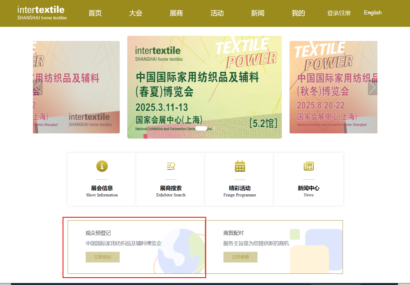Screen dimensions: 410x285
Task: Click the Exhibitor Search magnifier icon
Action: (x=171, y=166)
